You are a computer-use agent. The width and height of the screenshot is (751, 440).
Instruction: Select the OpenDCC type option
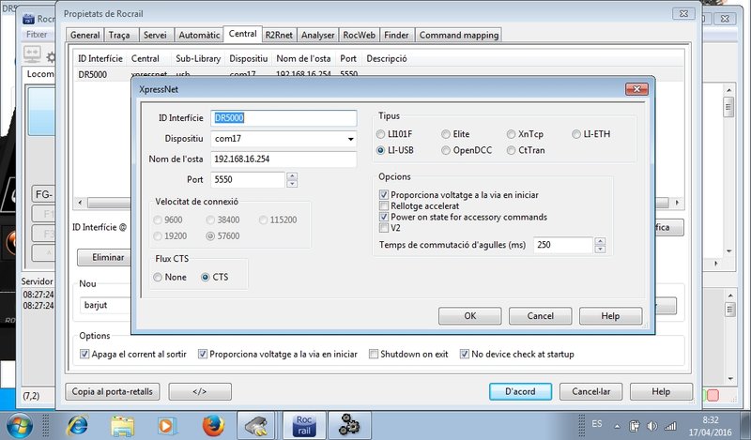446,150
